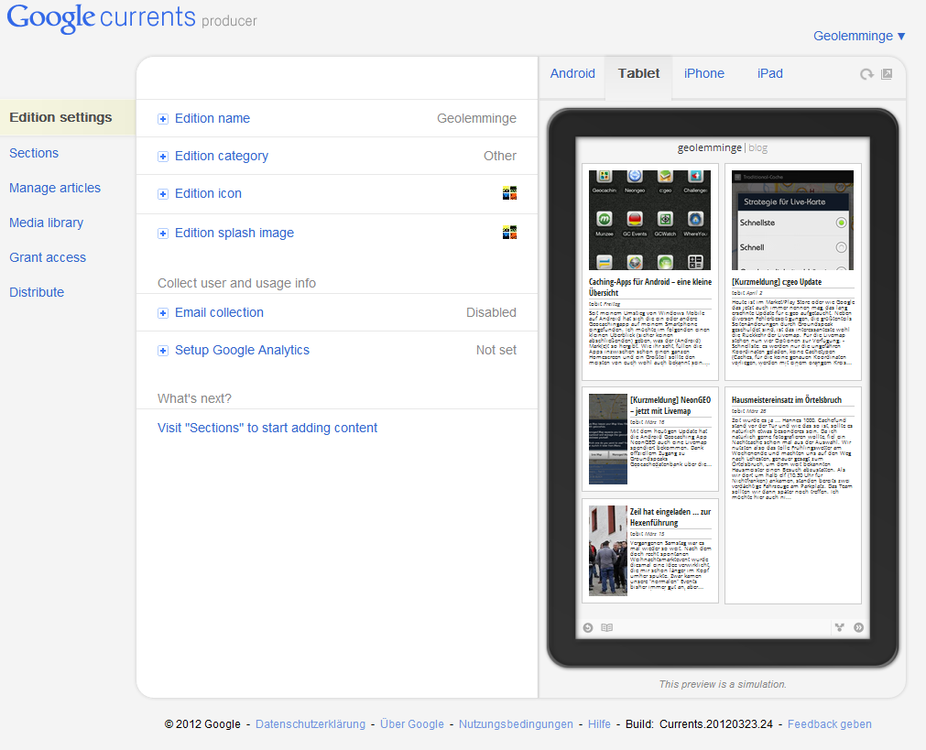The width and height of the screenshot is (926, 750).
Task: Click the [Kurzmeldung] NeonGEO headline
Action: (670, 405)
